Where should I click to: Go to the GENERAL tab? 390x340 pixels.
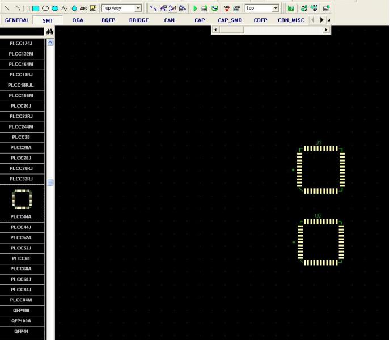click(x=17, y=20)
